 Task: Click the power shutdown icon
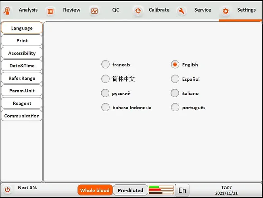point(7,190)
